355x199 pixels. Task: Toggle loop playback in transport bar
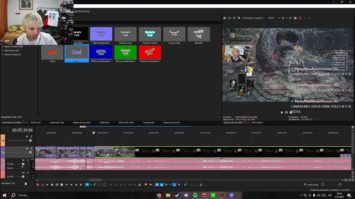tap(42, 185)
